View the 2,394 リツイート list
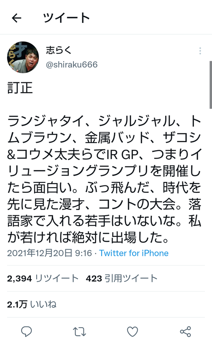This screenshot has width=212, height=340. point(42,278)
